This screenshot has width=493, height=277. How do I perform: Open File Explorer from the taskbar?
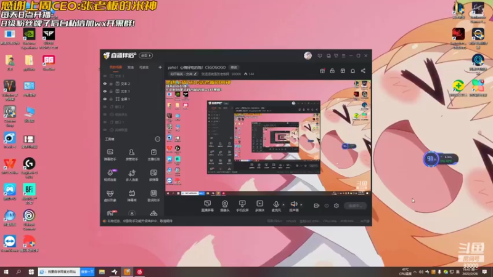(x=102, y=272)
